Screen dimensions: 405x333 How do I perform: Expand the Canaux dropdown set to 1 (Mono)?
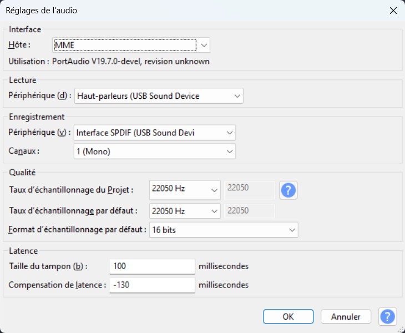[155, 151]
